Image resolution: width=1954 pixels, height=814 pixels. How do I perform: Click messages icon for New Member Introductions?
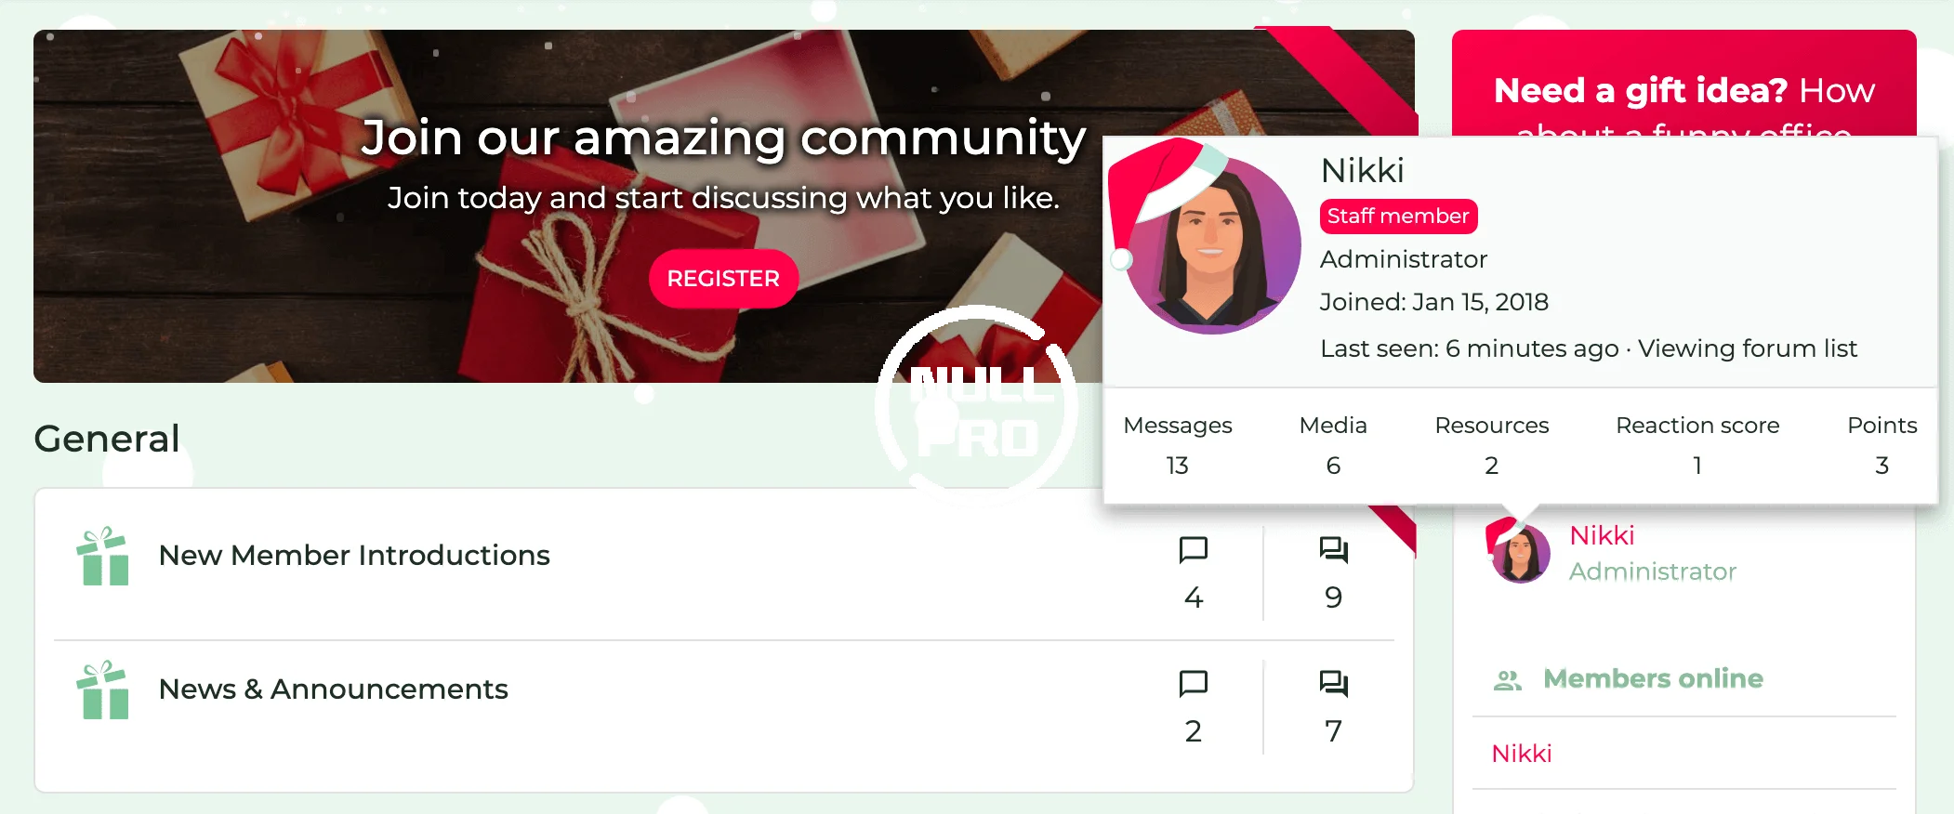click(x=1333, y=550)
